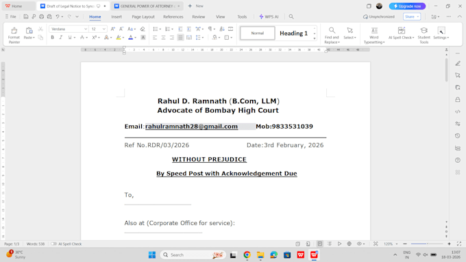
Task: Click the Upgrade now button
Action: point(407,6)
